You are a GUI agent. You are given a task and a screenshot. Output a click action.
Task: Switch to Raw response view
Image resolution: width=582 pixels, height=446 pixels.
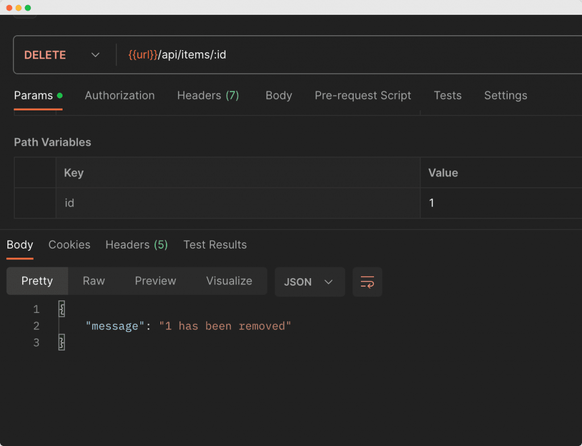[x=93, y=280]
